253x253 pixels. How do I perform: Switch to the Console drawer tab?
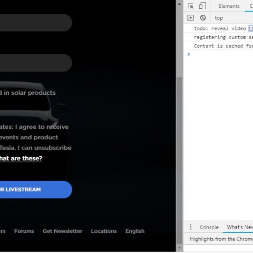click(209, 227)
